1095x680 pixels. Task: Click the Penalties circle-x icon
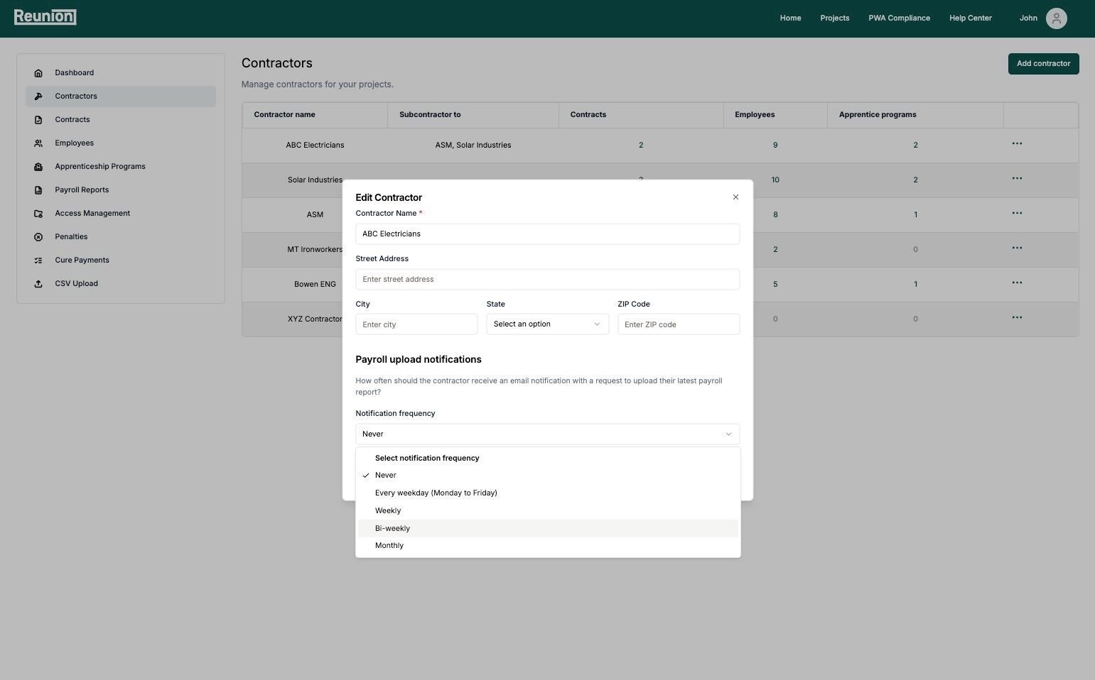coord(38,237)
